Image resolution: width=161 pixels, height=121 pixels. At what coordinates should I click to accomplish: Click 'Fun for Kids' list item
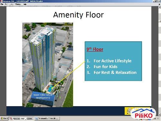(x=106, y=67)
